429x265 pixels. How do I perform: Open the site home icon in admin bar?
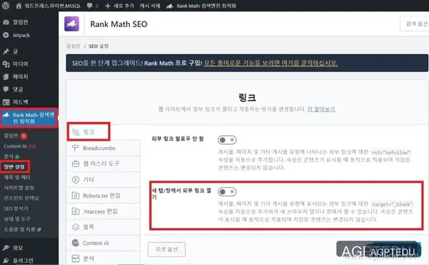[x=19, y=6]
